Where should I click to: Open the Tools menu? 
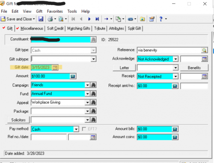pyautogui.click(x=72, y=11)
